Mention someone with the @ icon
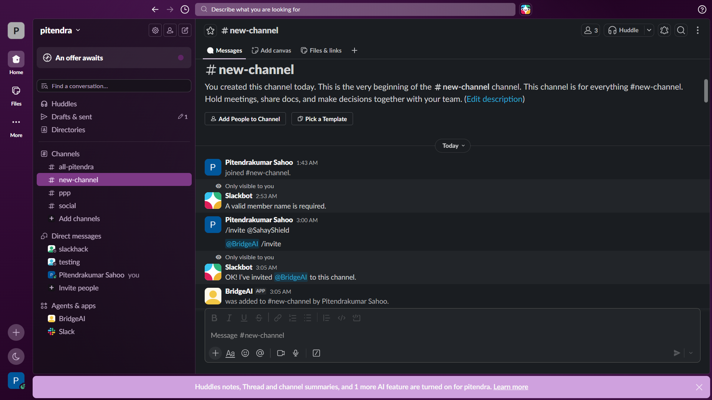The image size is (712, 400). tap(260, 353)
